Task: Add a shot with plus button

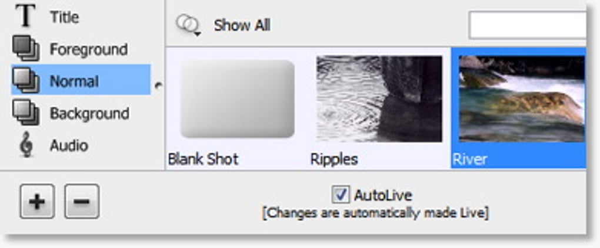Action: [x=37, y=202]
